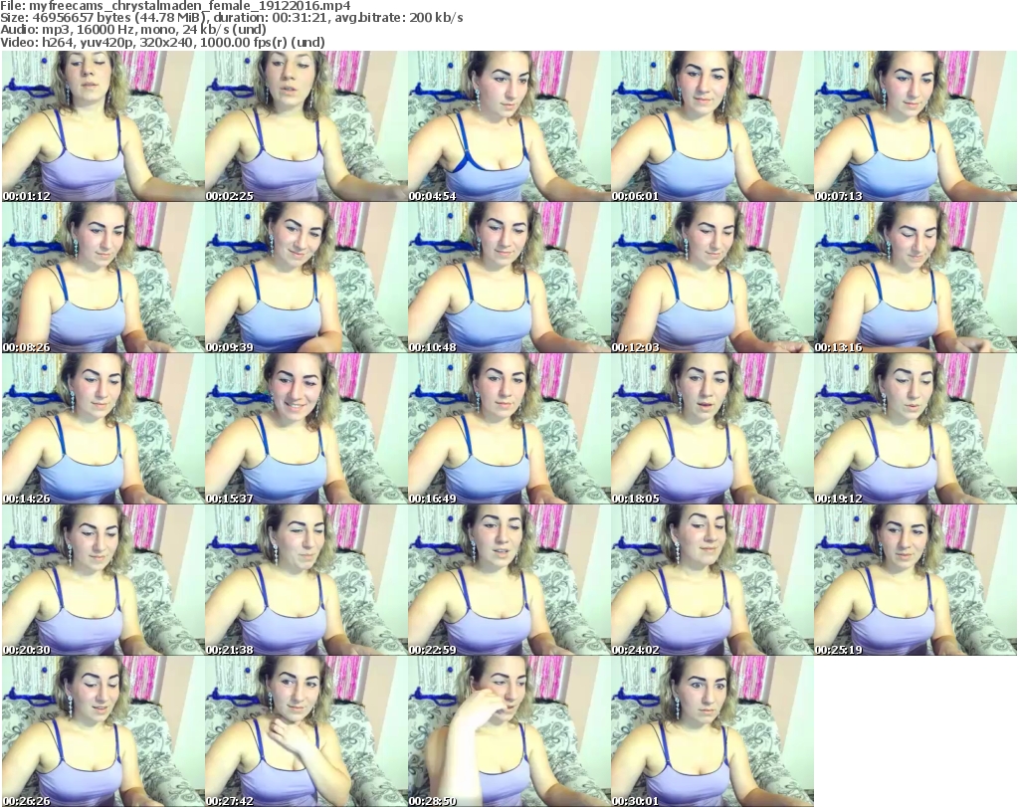Open the thumbnail stamped 00:16:49
Viewport: 1019px width, 807px height.
[509, 429]
